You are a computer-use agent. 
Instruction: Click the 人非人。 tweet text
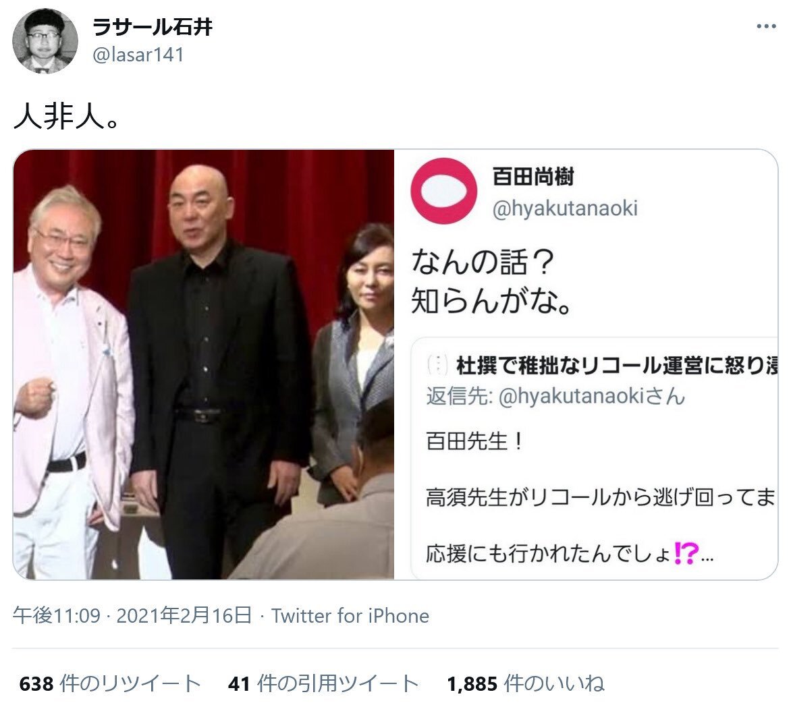point(66,117)
